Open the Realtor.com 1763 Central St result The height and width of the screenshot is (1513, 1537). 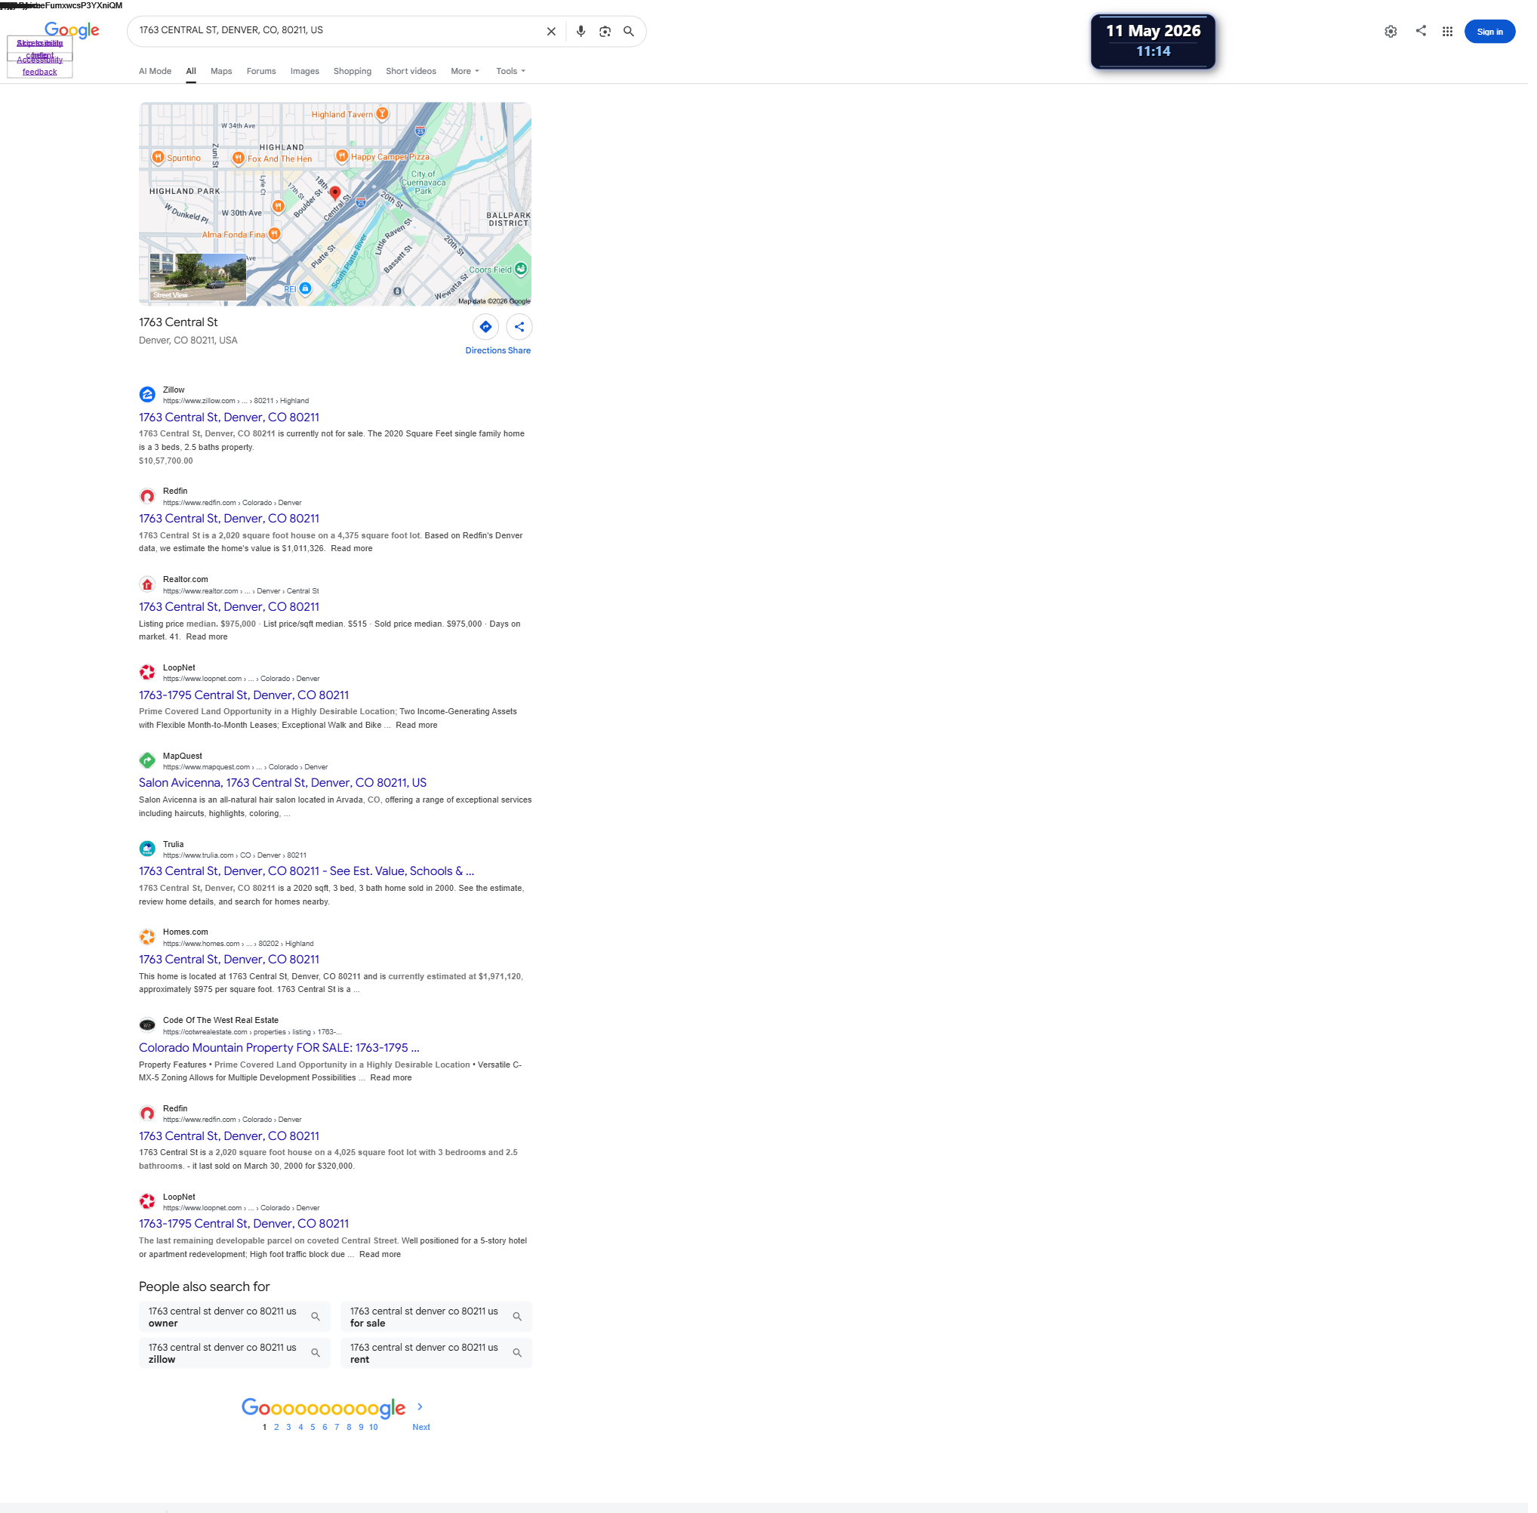tap(229, 607)
